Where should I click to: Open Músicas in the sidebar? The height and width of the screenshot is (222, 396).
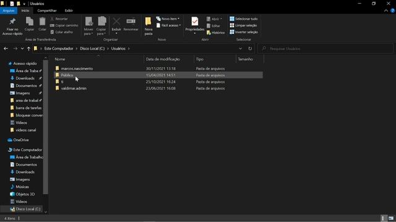(22, 187)
